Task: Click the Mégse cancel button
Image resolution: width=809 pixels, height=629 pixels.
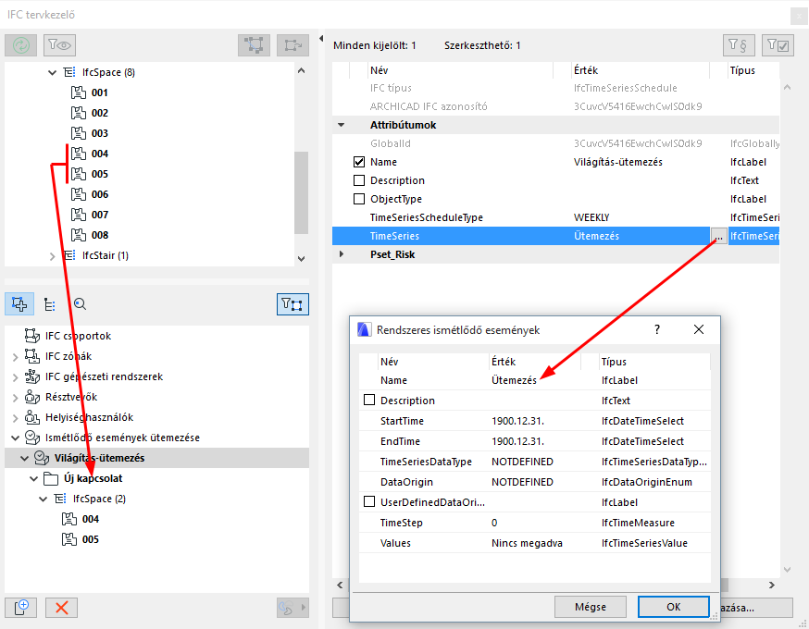Action: (591, 607)
